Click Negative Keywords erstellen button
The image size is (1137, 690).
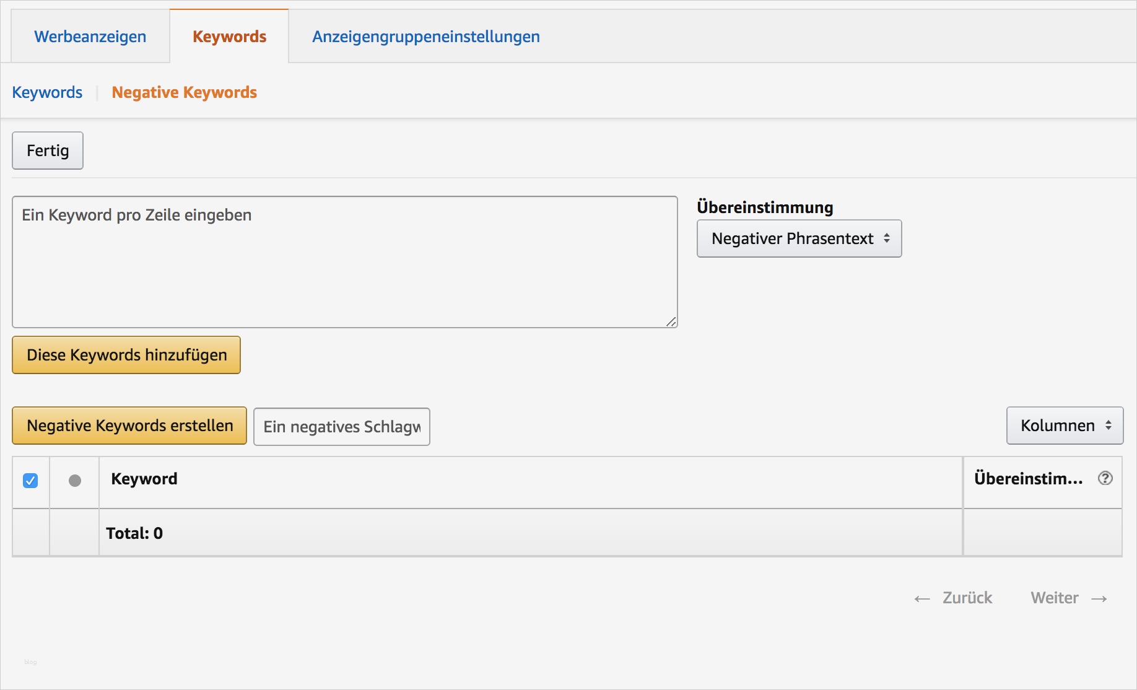[129, 426]
